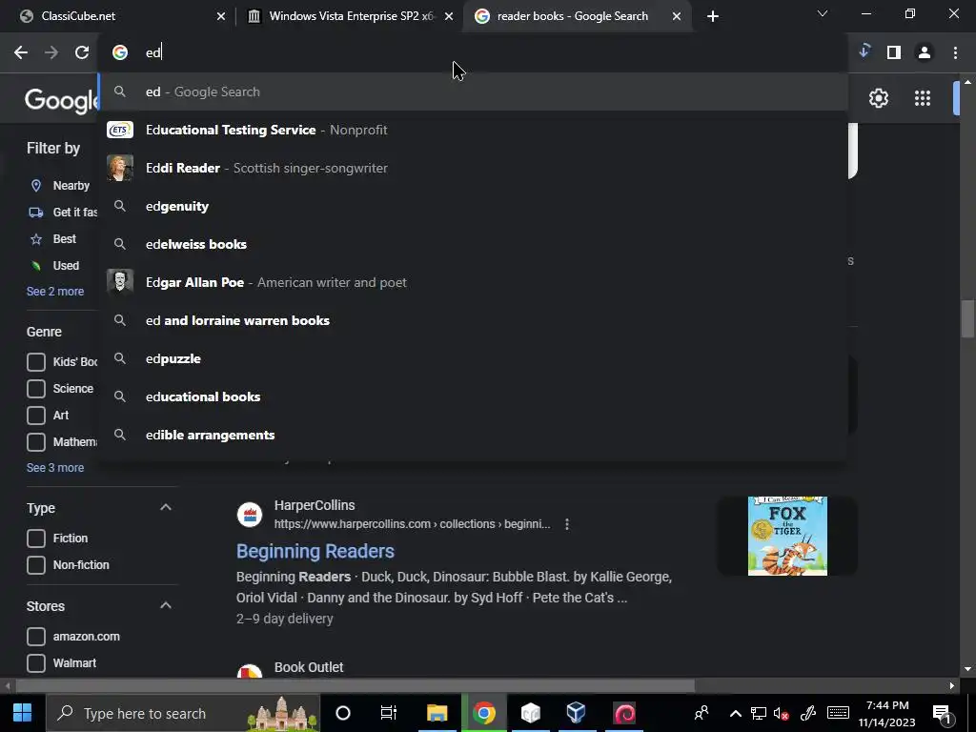The width and height of the screenshot is (976, 732).
Task: Check the Science genre checkbox
Action: (36, 389)
